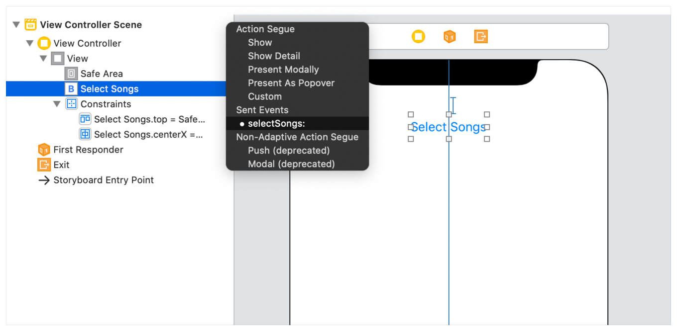Collapse the View Controller Scene disclosure triangle
Screen dimensions: 677x331
[x=16, y=25]
